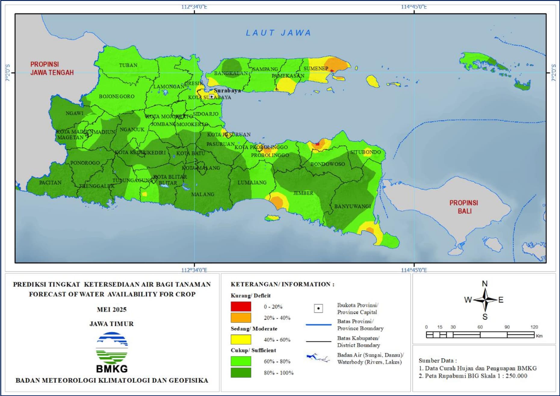Screen dimensions: 560x396
Task: Click the JAWA TIMUR title text
Action: [112, 324]
